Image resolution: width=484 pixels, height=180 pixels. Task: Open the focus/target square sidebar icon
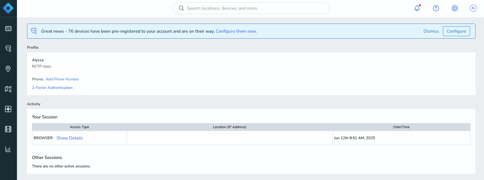[8, 109]
